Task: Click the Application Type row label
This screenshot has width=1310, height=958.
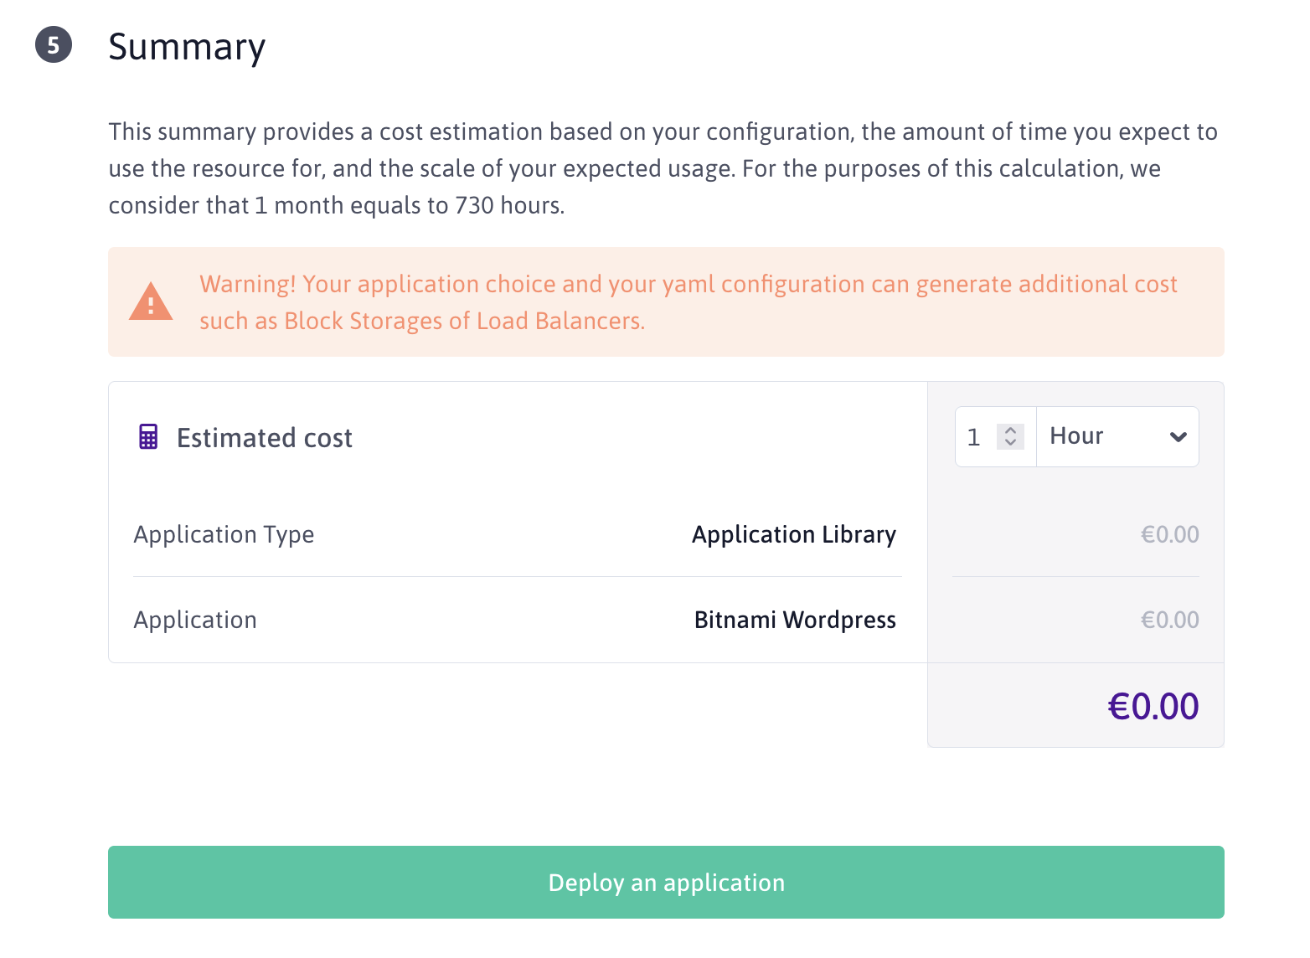Action: tap(224, 534)
